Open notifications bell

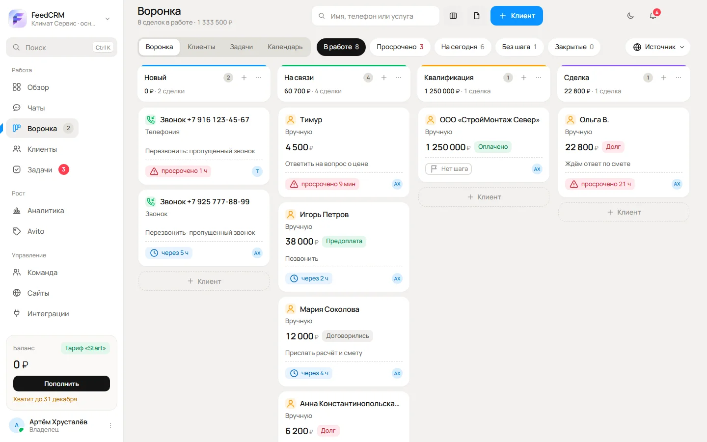click(653, 16)
